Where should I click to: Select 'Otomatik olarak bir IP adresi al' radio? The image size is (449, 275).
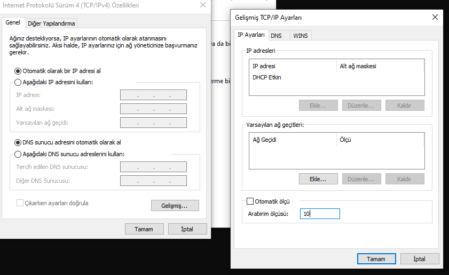(18, 71)
